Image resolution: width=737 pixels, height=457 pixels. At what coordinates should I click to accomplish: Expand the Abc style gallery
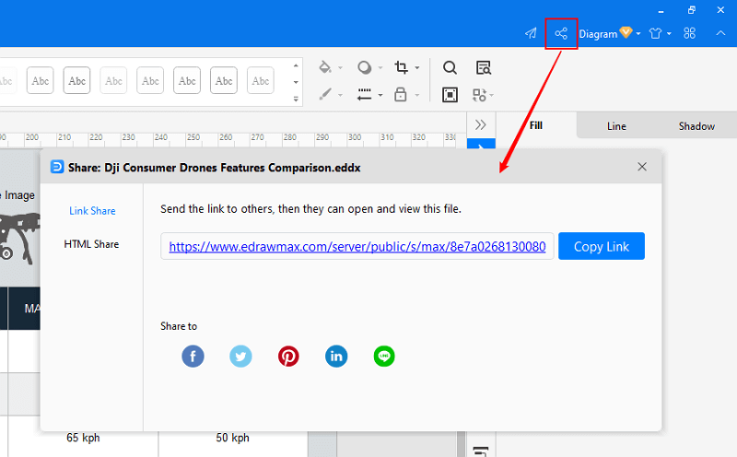point(296,99)
